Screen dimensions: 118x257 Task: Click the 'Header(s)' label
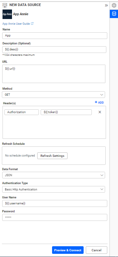point(9,103)
